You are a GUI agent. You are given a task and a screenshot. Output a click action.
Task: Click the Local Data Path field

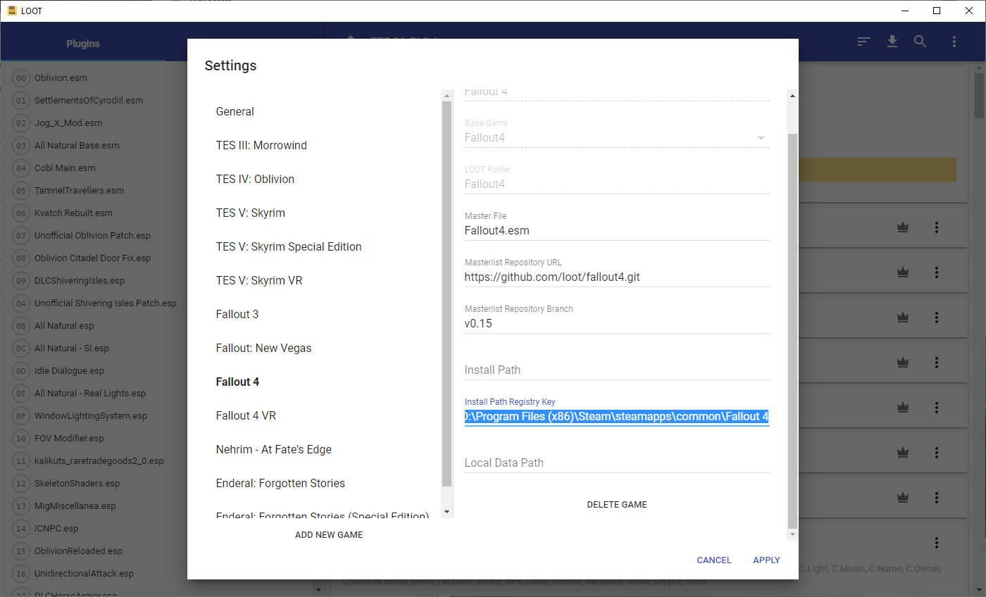pyautogui.click(x=617, y=463)
